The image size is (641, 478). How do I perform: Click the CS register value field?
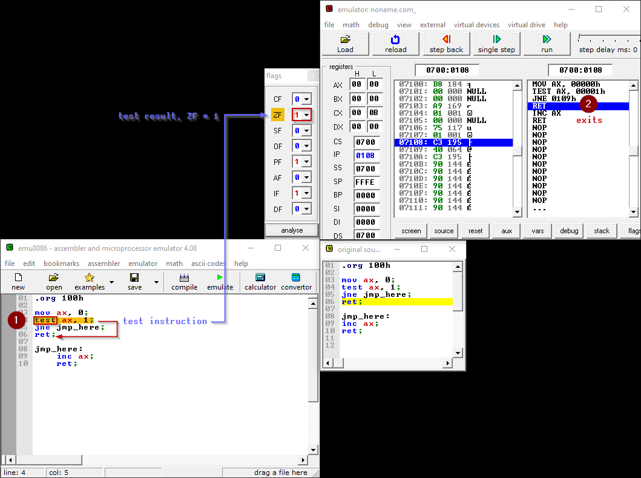366,142
